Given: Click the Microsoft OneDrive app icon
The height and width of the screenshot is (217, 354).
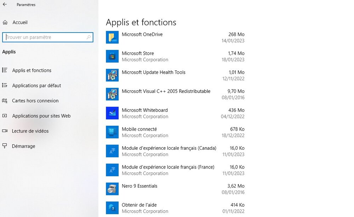Looking at the screenshot, I should pyautogui.click(x=112, y=37).
